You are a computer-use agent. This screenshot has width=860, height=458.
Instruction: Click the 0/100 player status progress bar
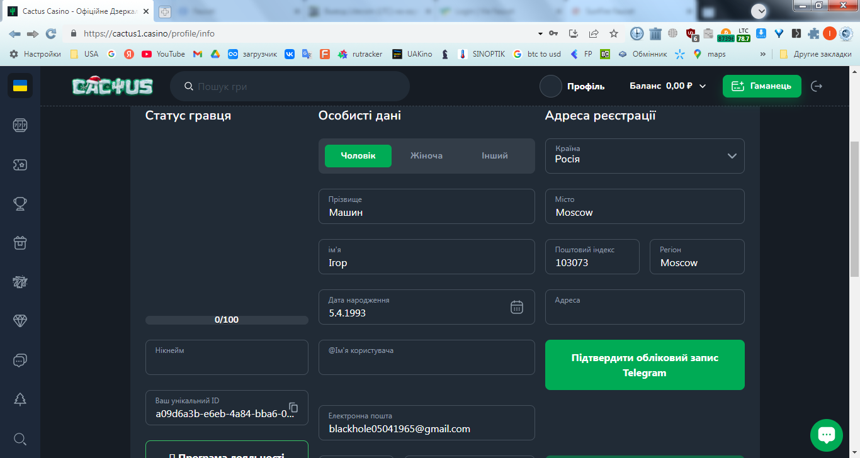(227, 320)
